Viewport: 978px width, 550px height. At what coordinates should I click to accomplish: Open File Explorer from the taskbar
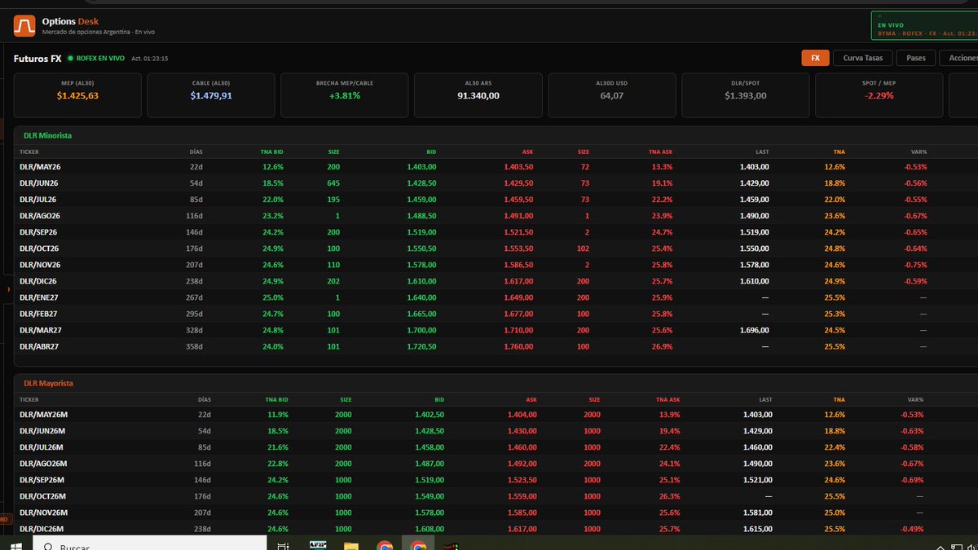pyautogui.click(x=351, y=545)
